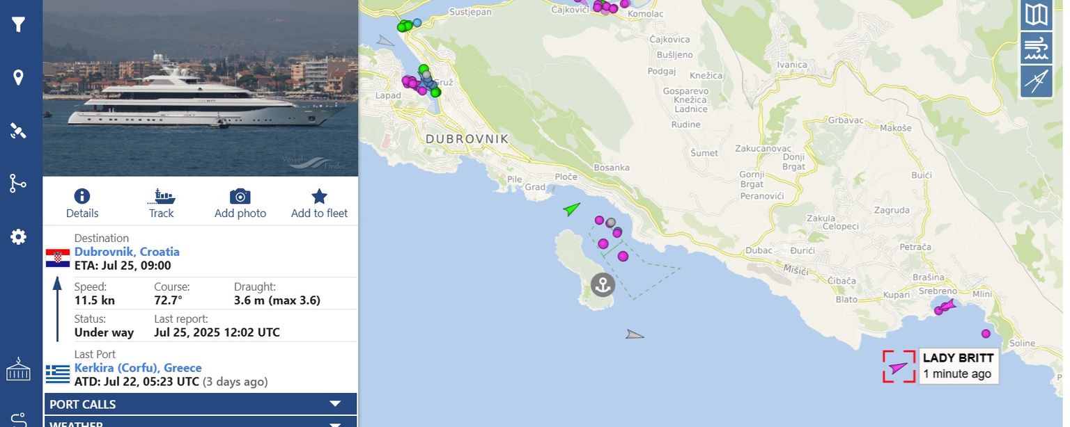Toggle the map type layer button
The height and width of the screenshot is (427, 1070).
click(1037, 15)
